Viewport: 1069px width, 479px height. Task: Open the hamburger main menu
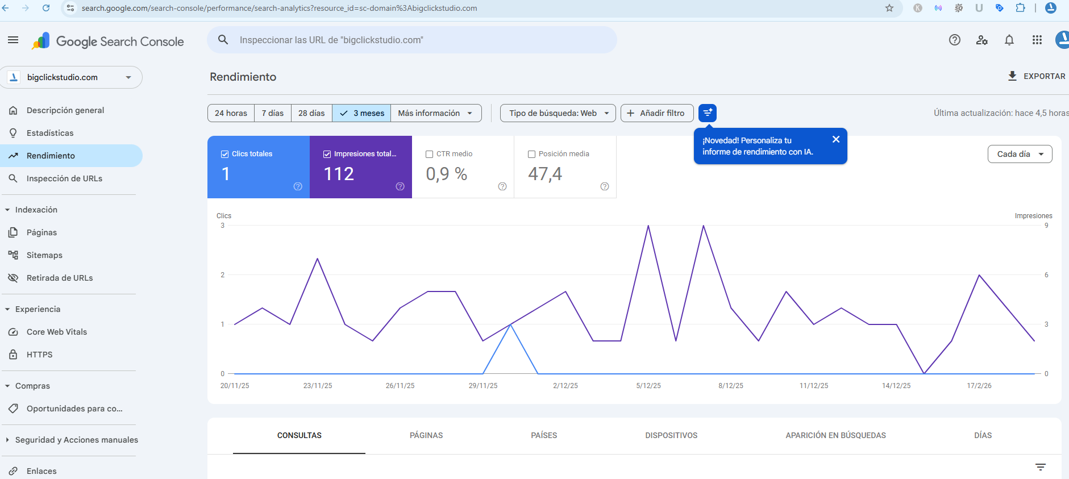13,40
